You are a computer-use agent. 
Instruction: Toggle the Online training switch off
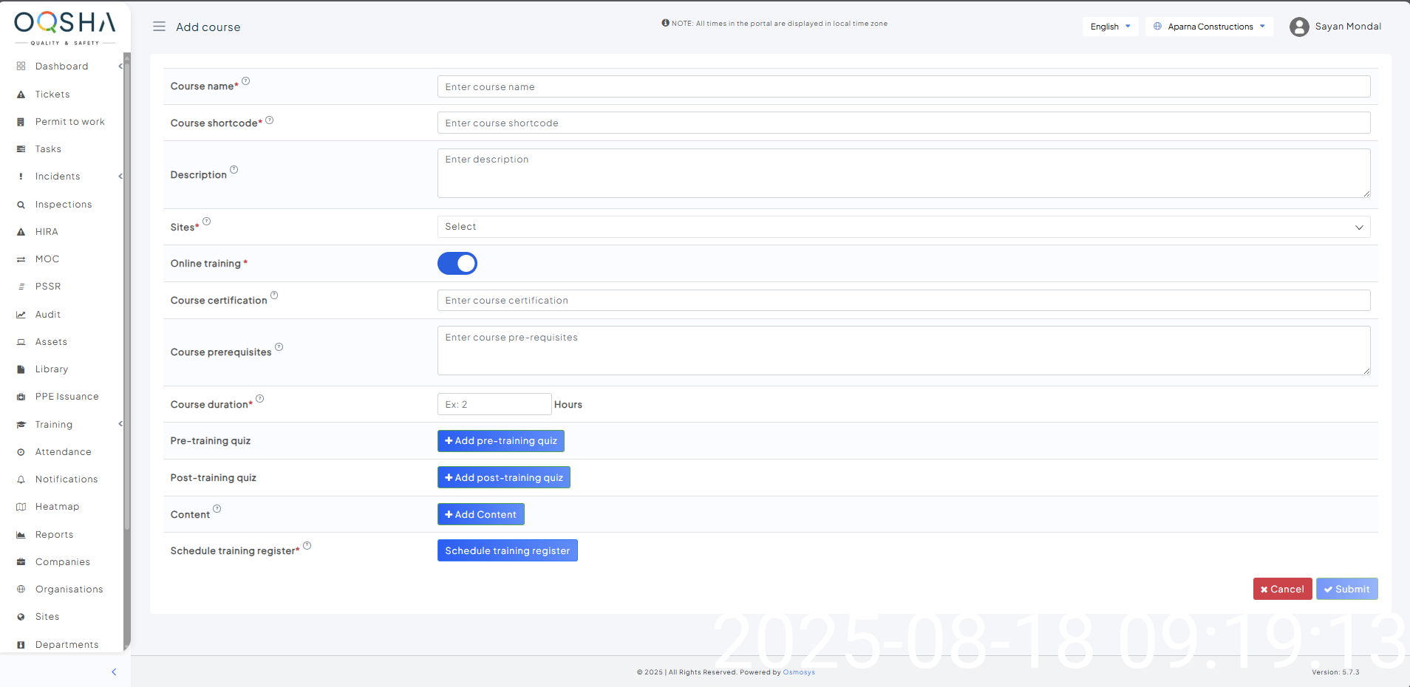[x=457, y=264]
